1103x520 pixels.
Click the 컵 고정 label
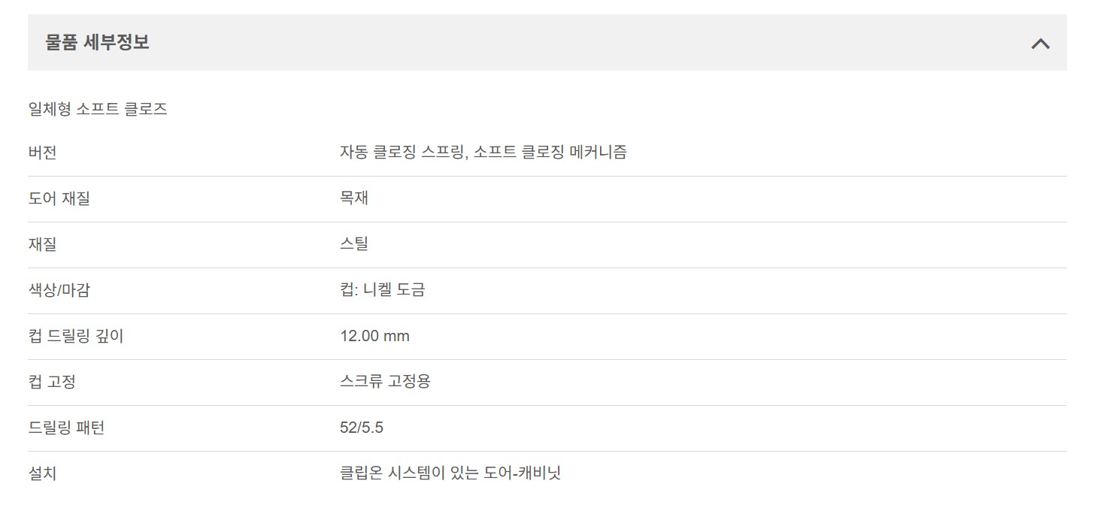51,382
